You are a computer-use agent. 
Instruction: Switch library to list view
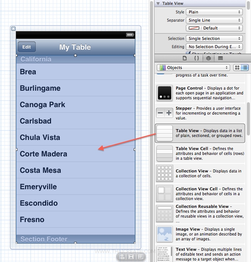pos(245,67)
